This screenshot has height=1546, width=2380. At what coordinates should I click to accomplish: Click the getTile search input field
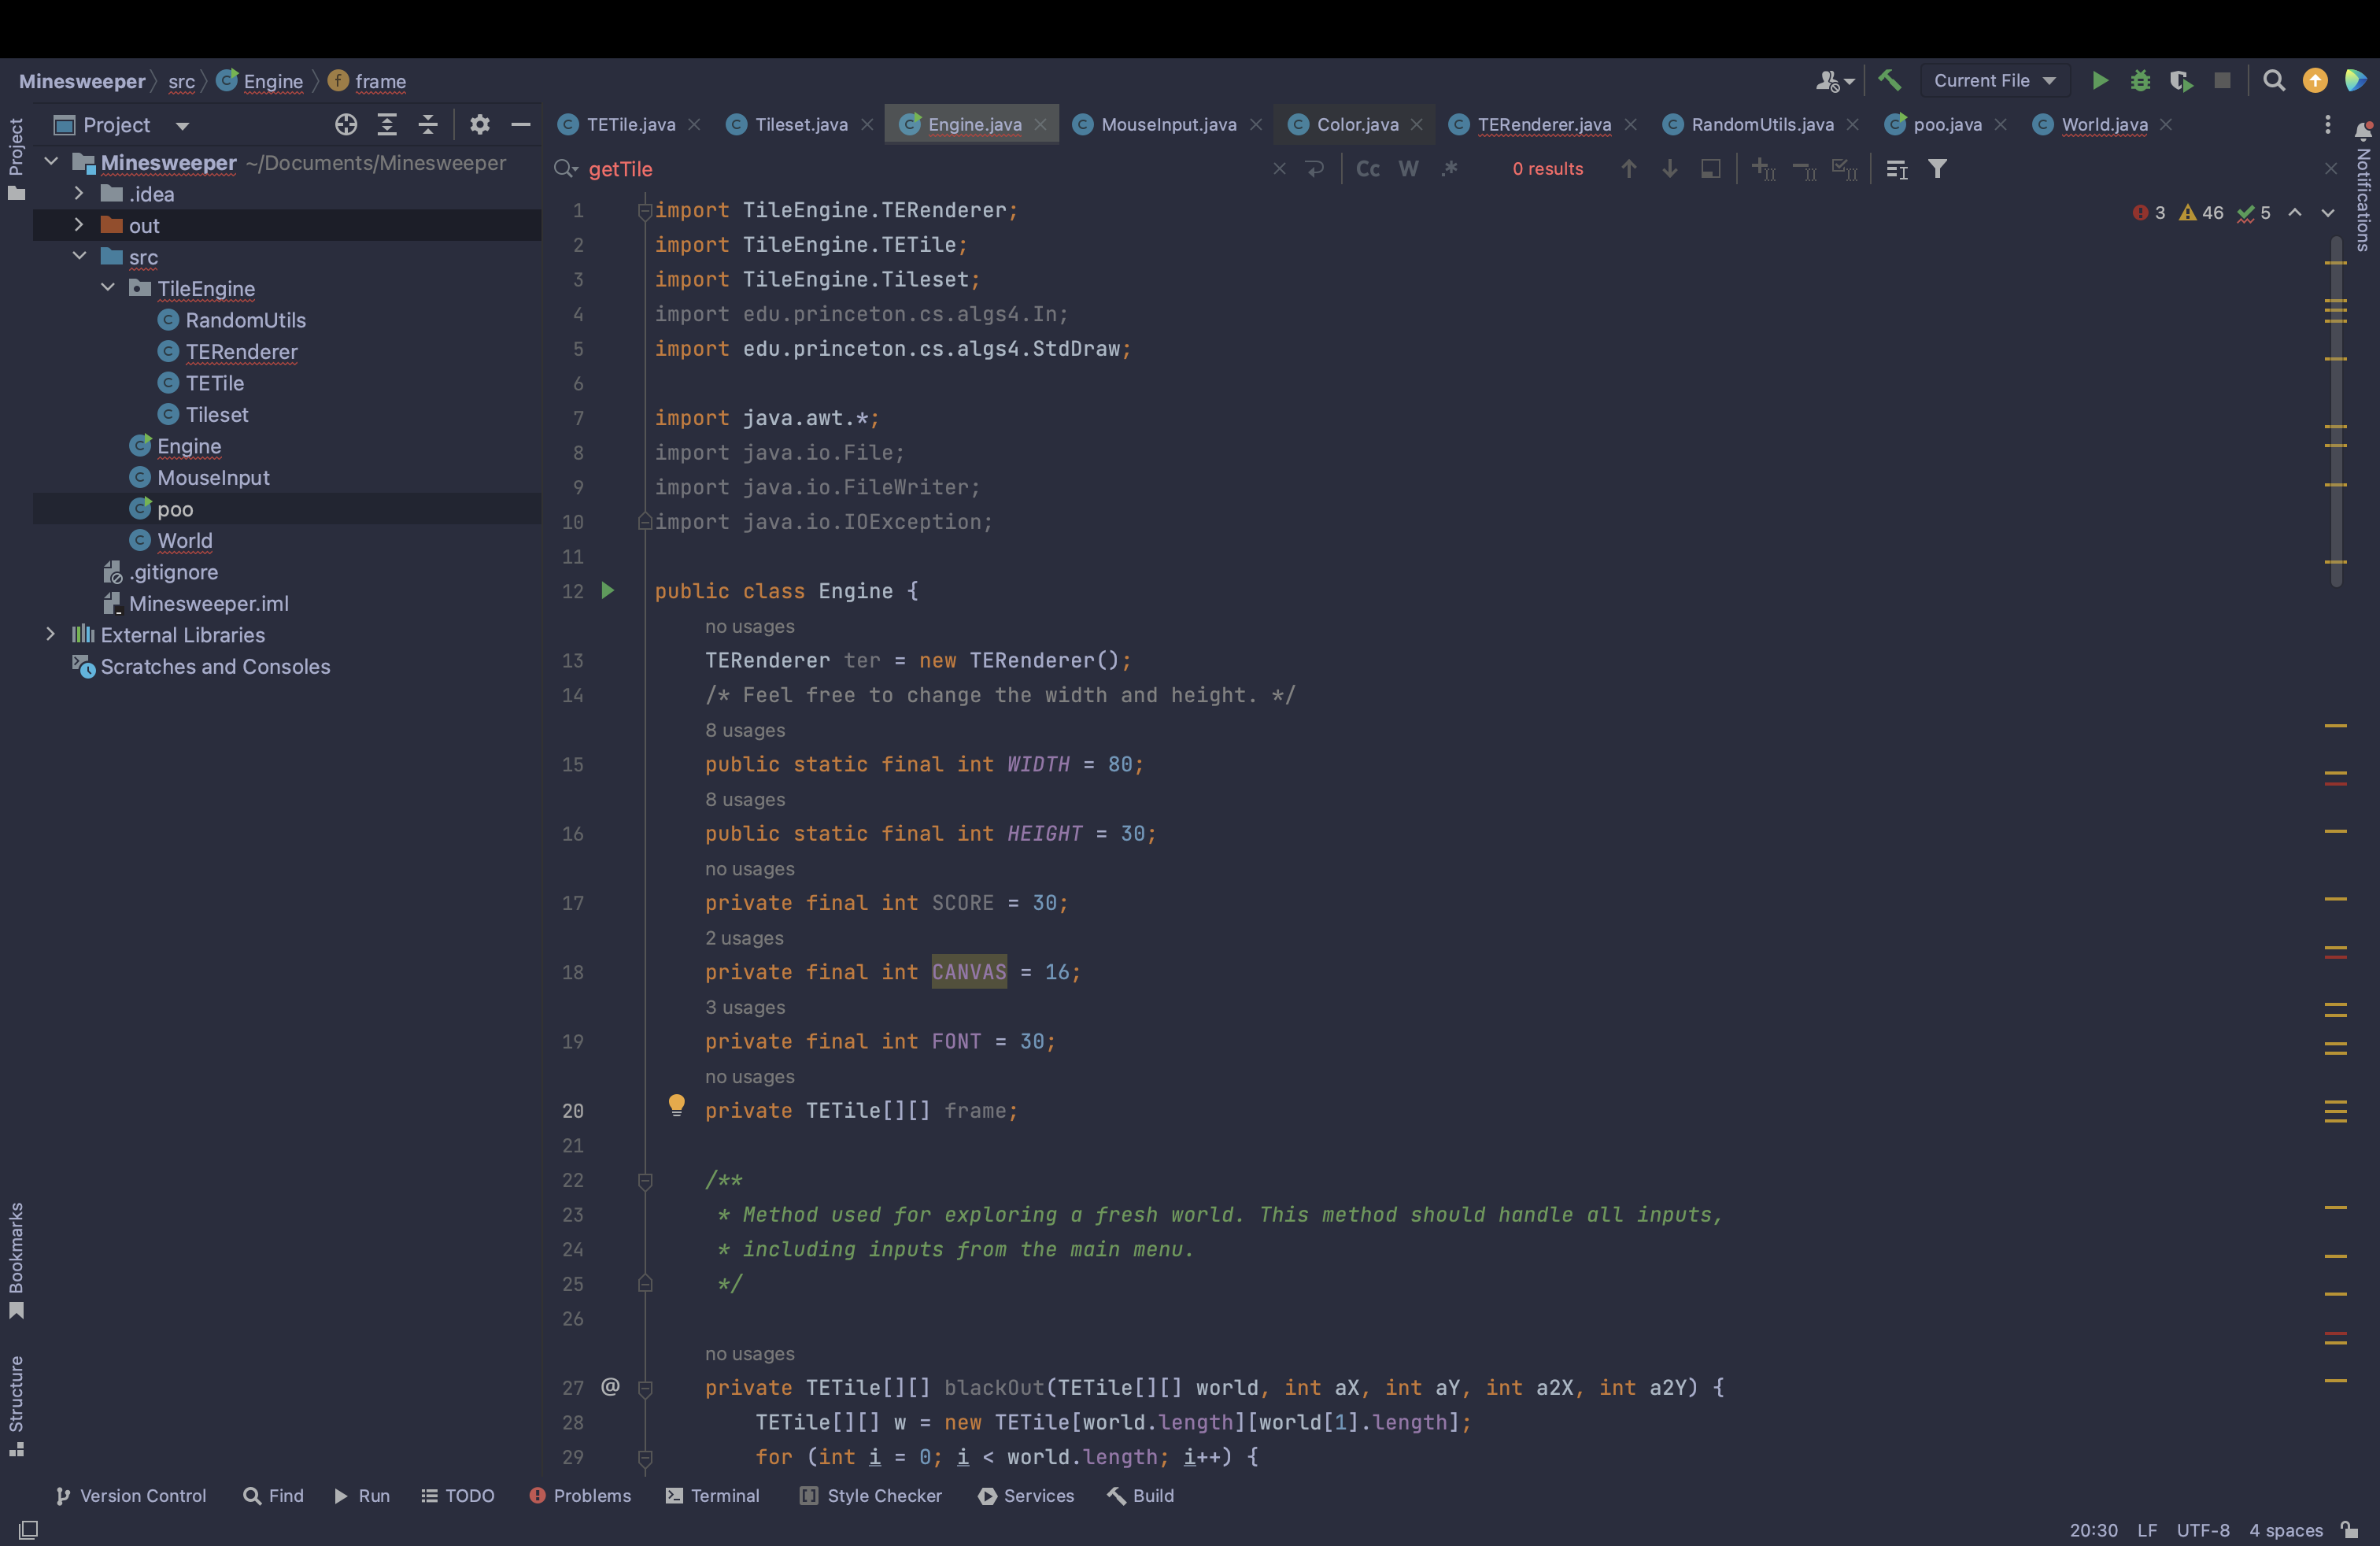tap(900, 168)
